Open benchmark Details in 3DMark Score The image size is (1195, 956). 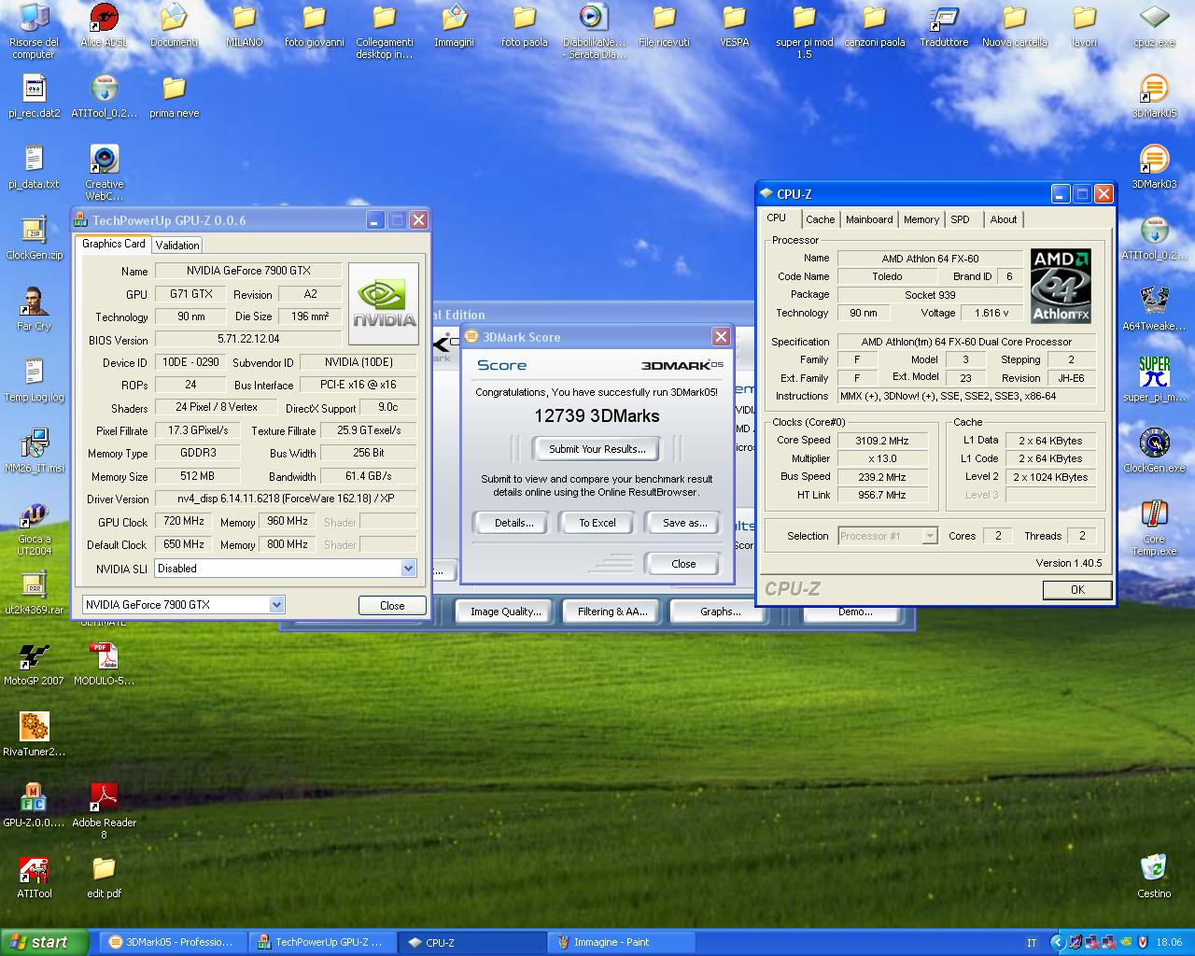(513, 523)
